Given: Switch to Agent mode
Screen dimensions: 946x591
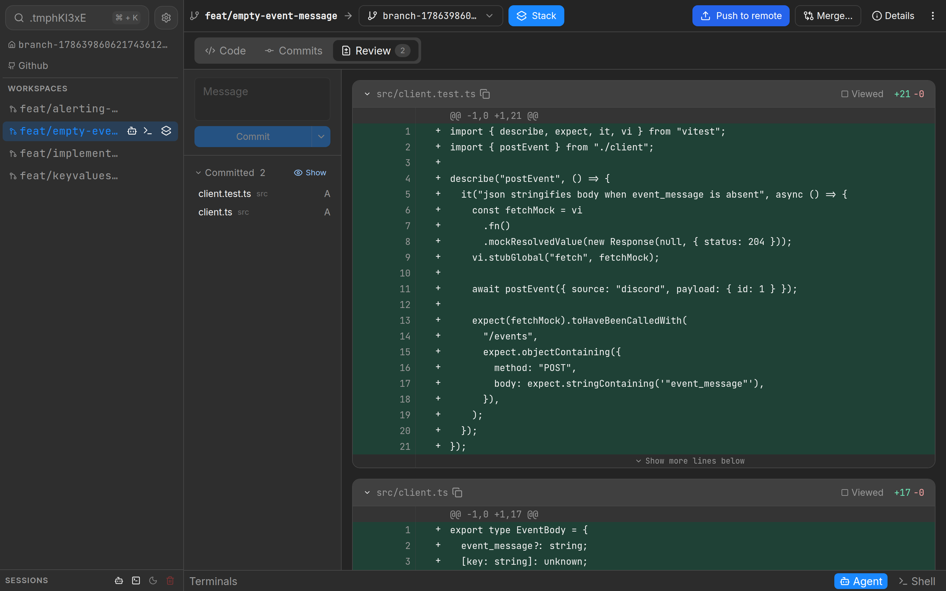Looking at the screenshot, I should point(861,581).
